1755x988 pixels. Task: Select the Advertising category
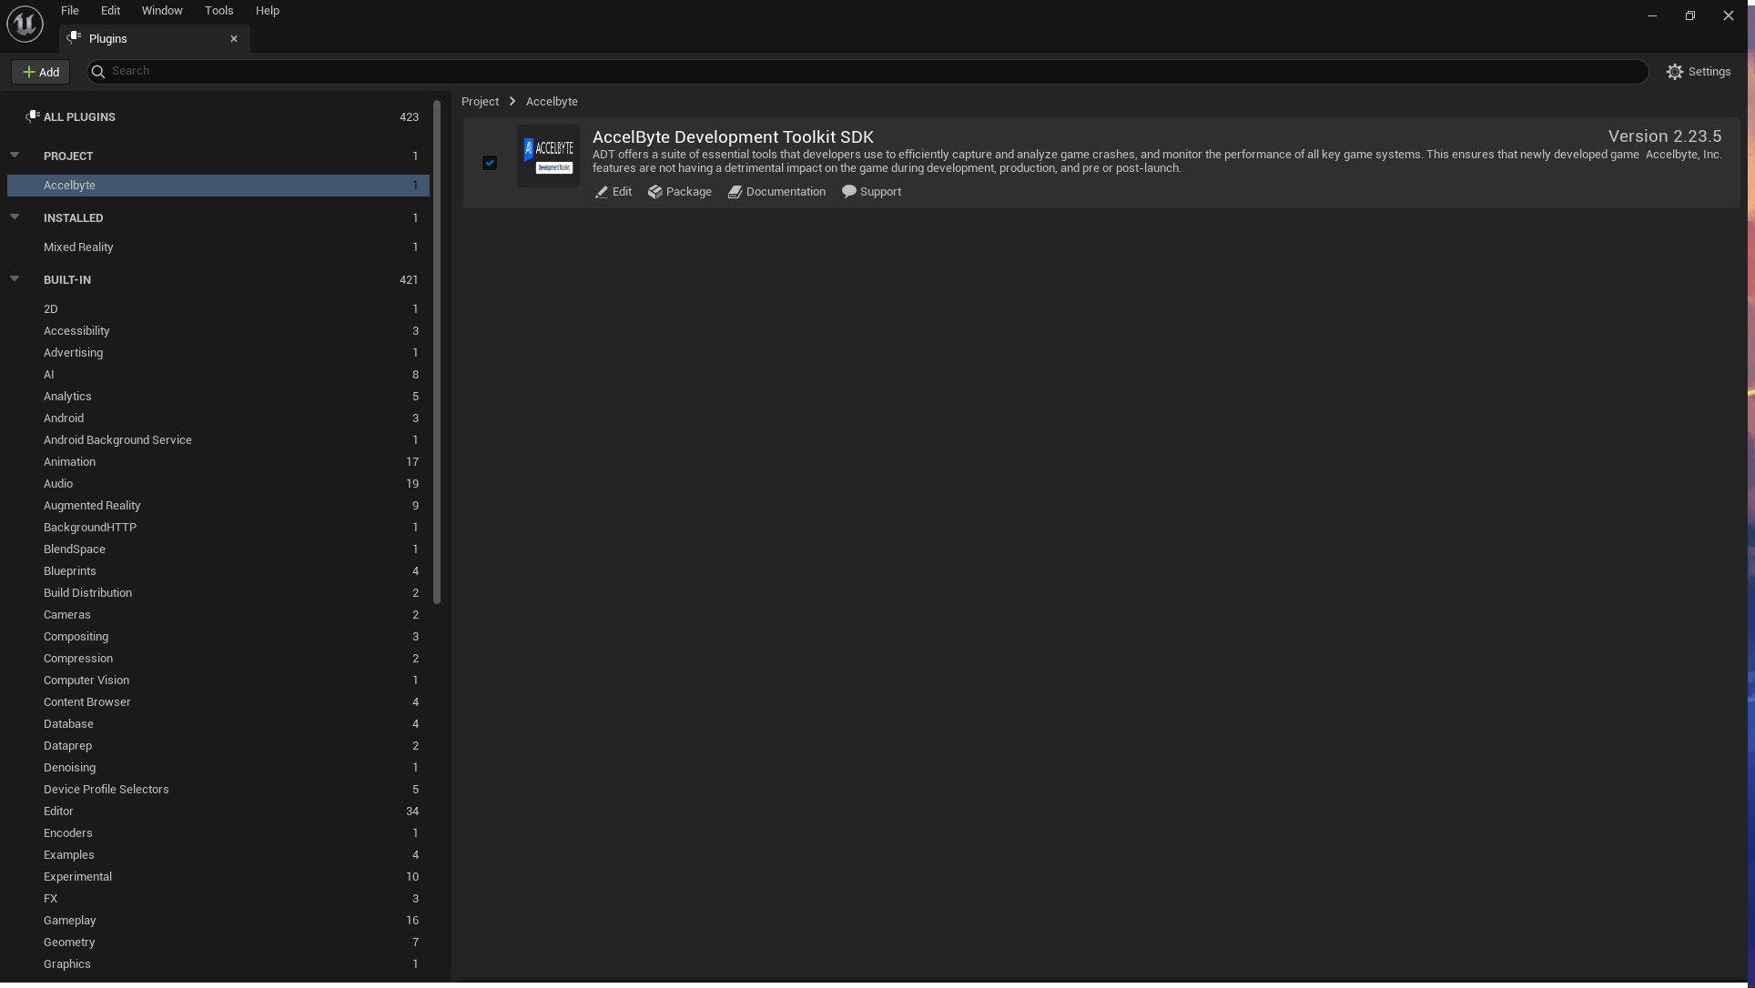coord(218,352)
